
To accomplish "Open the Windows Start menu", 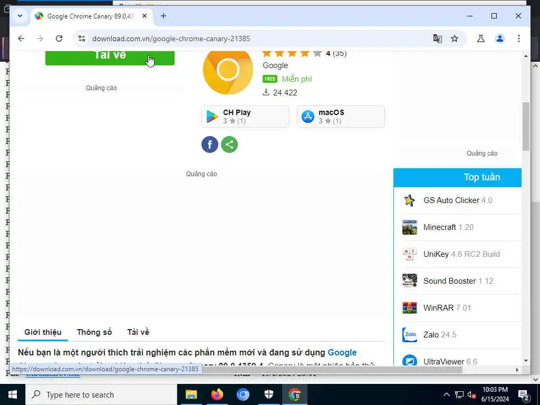I will pos(13,394).
